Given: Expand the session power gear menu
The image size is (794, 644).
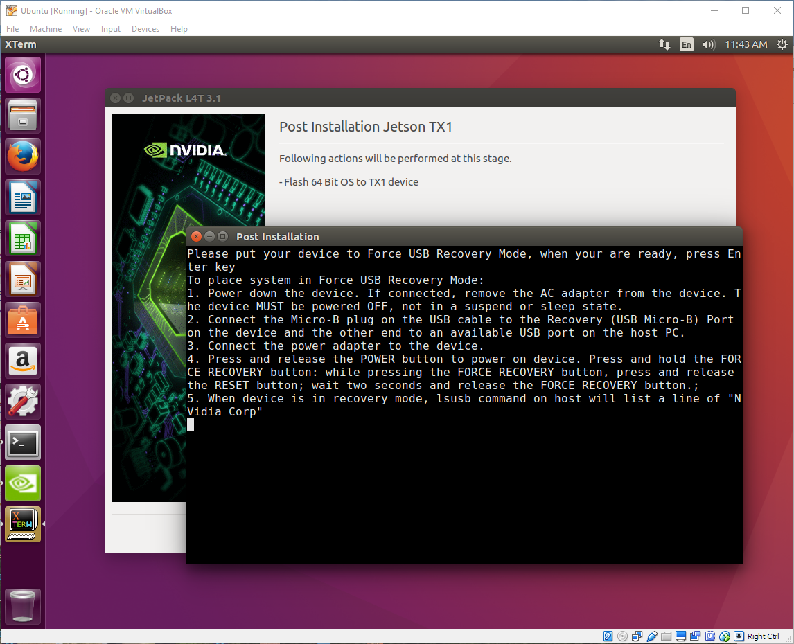Looking at the screenshot, I should coord(782,44).
